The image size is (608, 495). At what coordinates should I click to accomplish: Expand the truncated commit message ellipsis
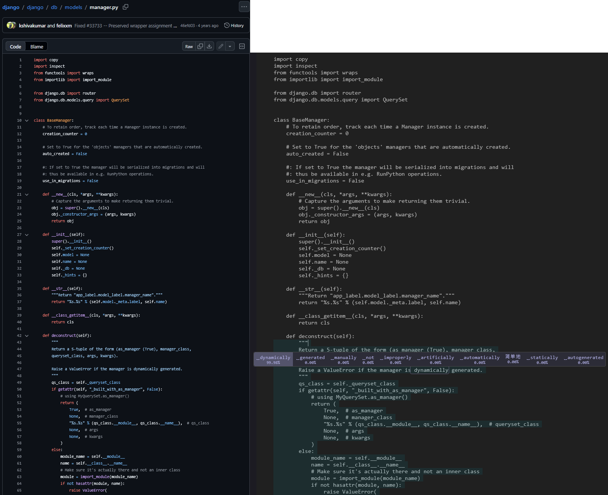(x=175, y=26)
